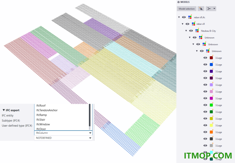This screenshot has height=163, width=235.
Task: Open the NOTDEFINED subtype dropdown
Action: tap(63, 138)
